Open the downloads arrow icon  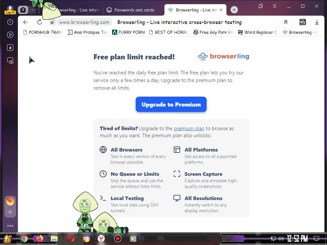coord(317,22)
